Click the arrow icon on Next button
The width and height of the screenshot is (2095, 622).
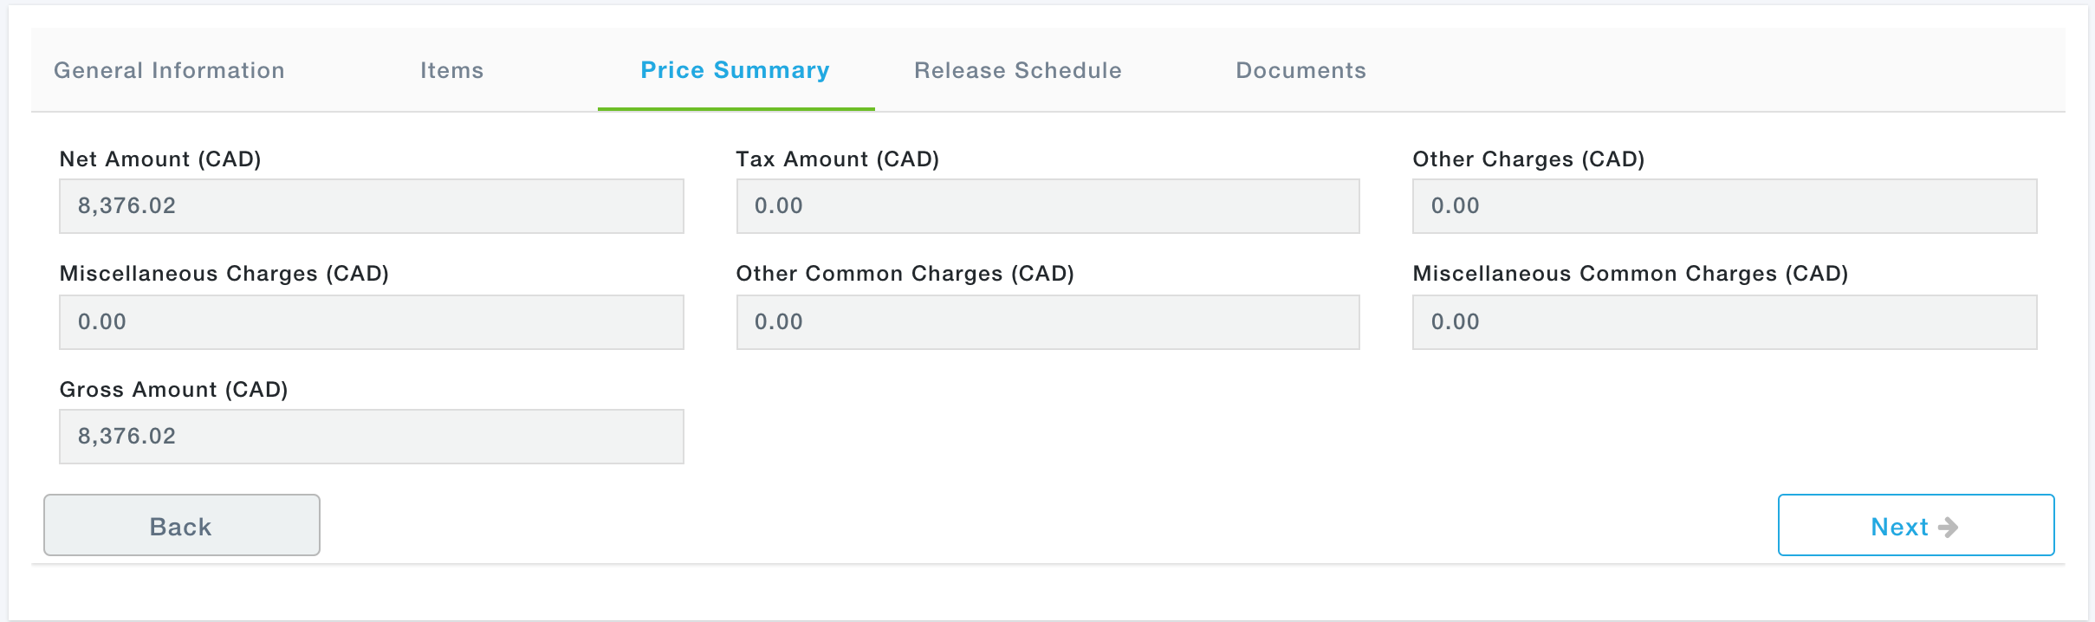1948,527
